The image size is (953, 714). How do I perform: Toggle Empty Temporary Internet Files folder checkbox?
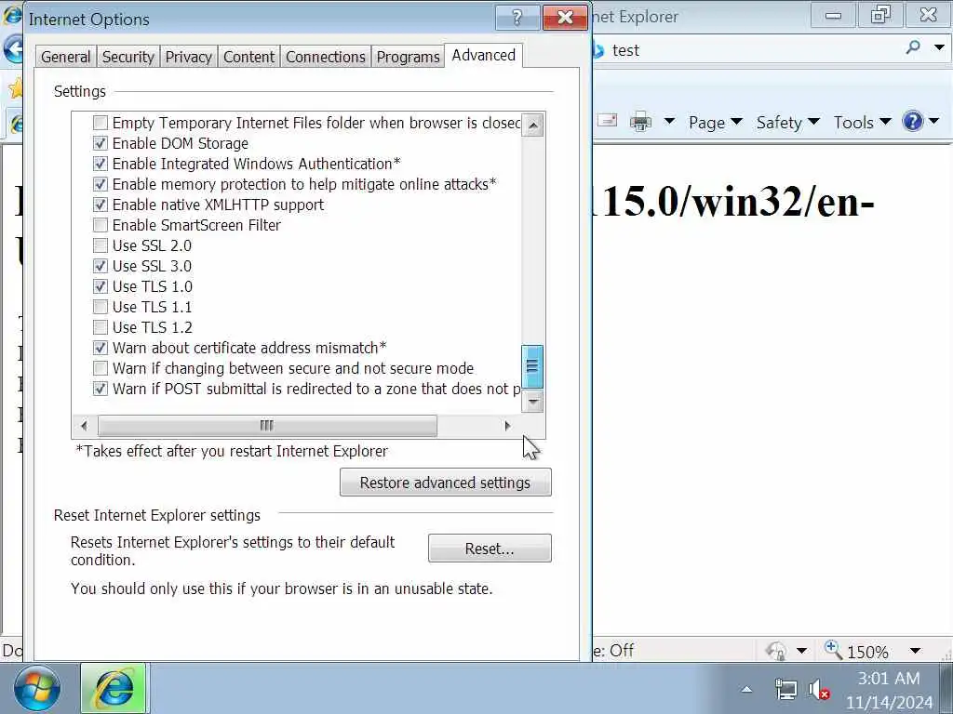point(101,124)
